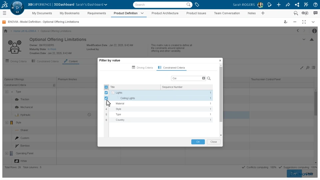Image resolution: width=320 pixels, height=180 pixels.
Task: Select row 6 Country in the dialog
Action: pos(158,120)
